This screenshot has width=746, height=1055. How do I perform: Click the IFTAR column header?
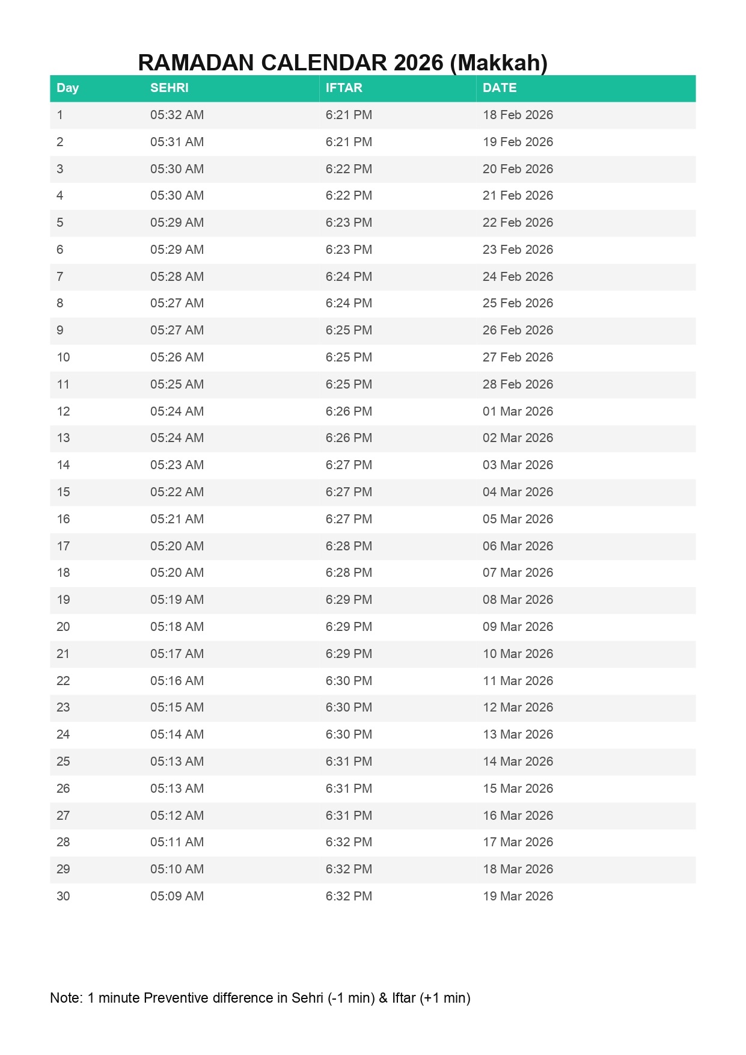(x=343, y=88)
